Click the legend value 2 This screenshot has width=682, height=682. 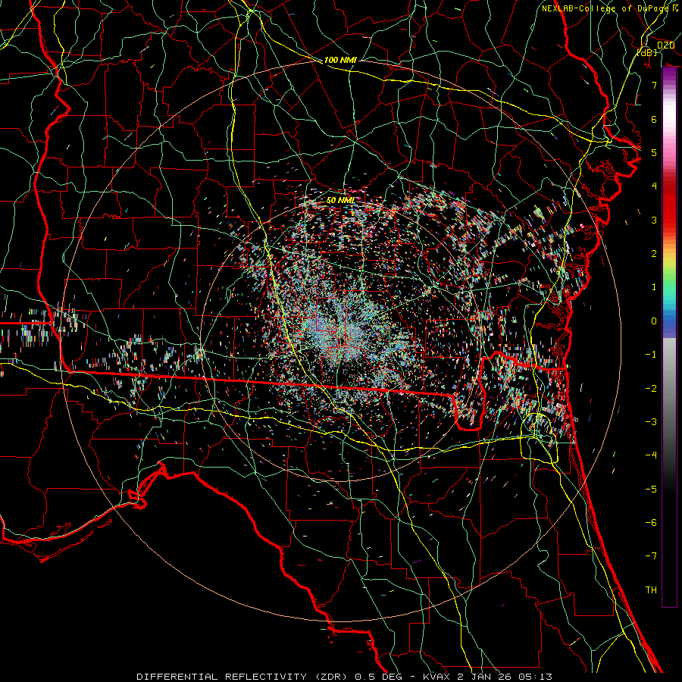pyautogui.click(x=654, y=254)
